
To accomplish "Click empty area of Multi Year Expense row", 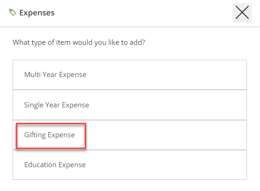I will point(166,75).
